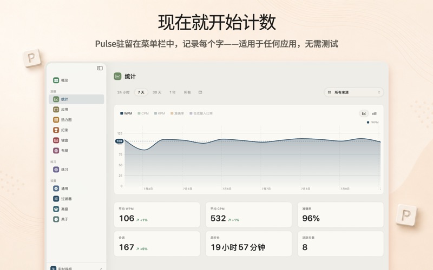
Task: Toggle the 准确率 series in chart legend
Action: [178, 113]
